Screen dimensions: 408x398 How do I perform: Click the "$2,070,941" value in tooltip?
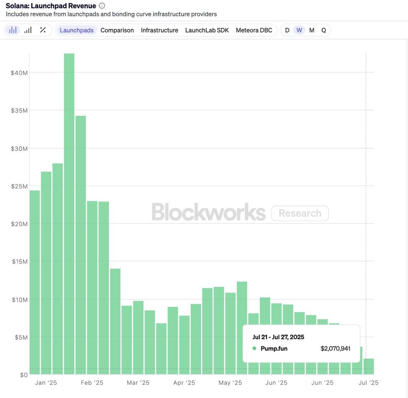[x=335, y=348]
